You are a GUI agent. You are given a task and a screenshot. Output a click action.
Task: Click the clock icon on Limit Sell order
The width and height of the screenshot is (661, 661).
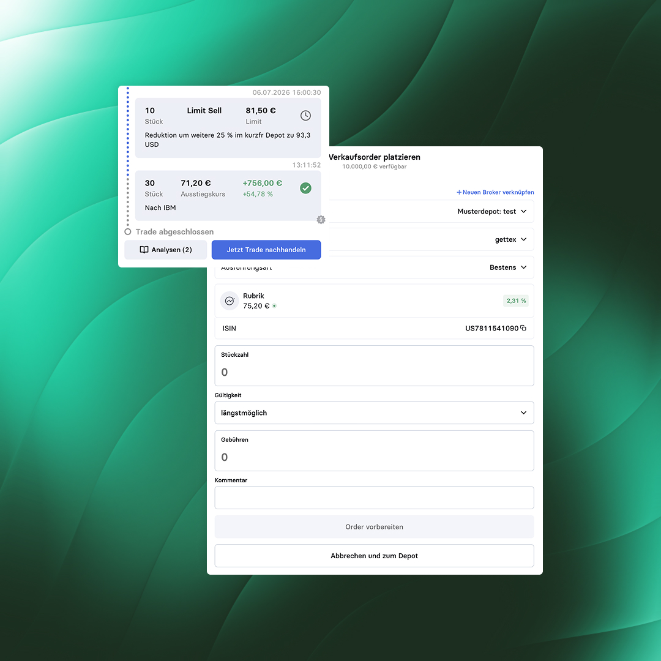coord(305,116)
